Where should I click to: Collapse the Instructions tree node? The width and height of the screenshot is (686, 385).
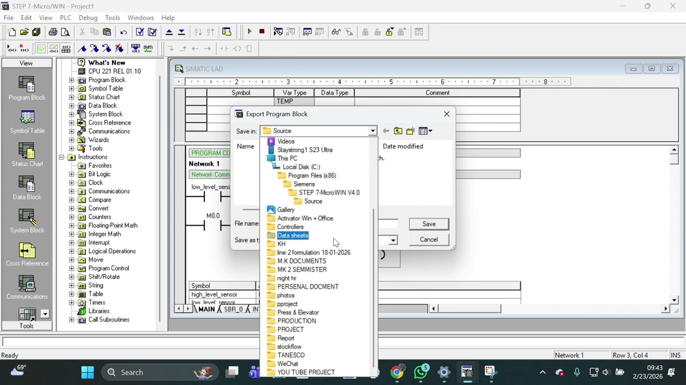62,157
